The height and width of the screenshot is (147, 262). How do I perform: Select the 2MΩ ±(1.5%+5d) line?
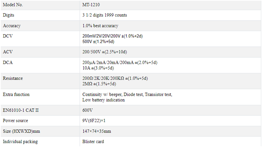(x=99, y=84)
